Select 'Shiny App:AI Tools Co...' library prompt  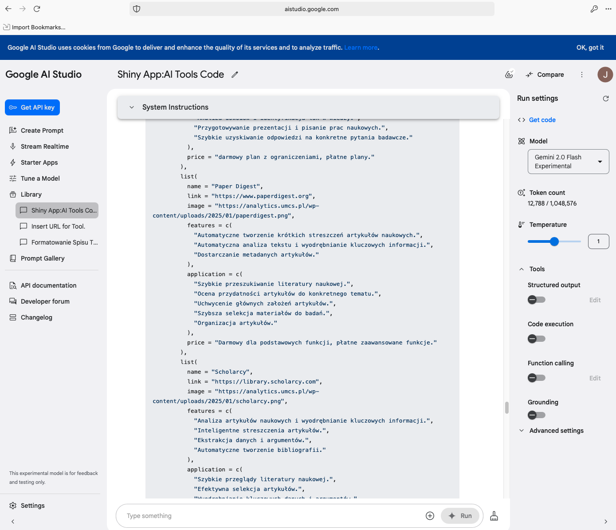[57, 210]
